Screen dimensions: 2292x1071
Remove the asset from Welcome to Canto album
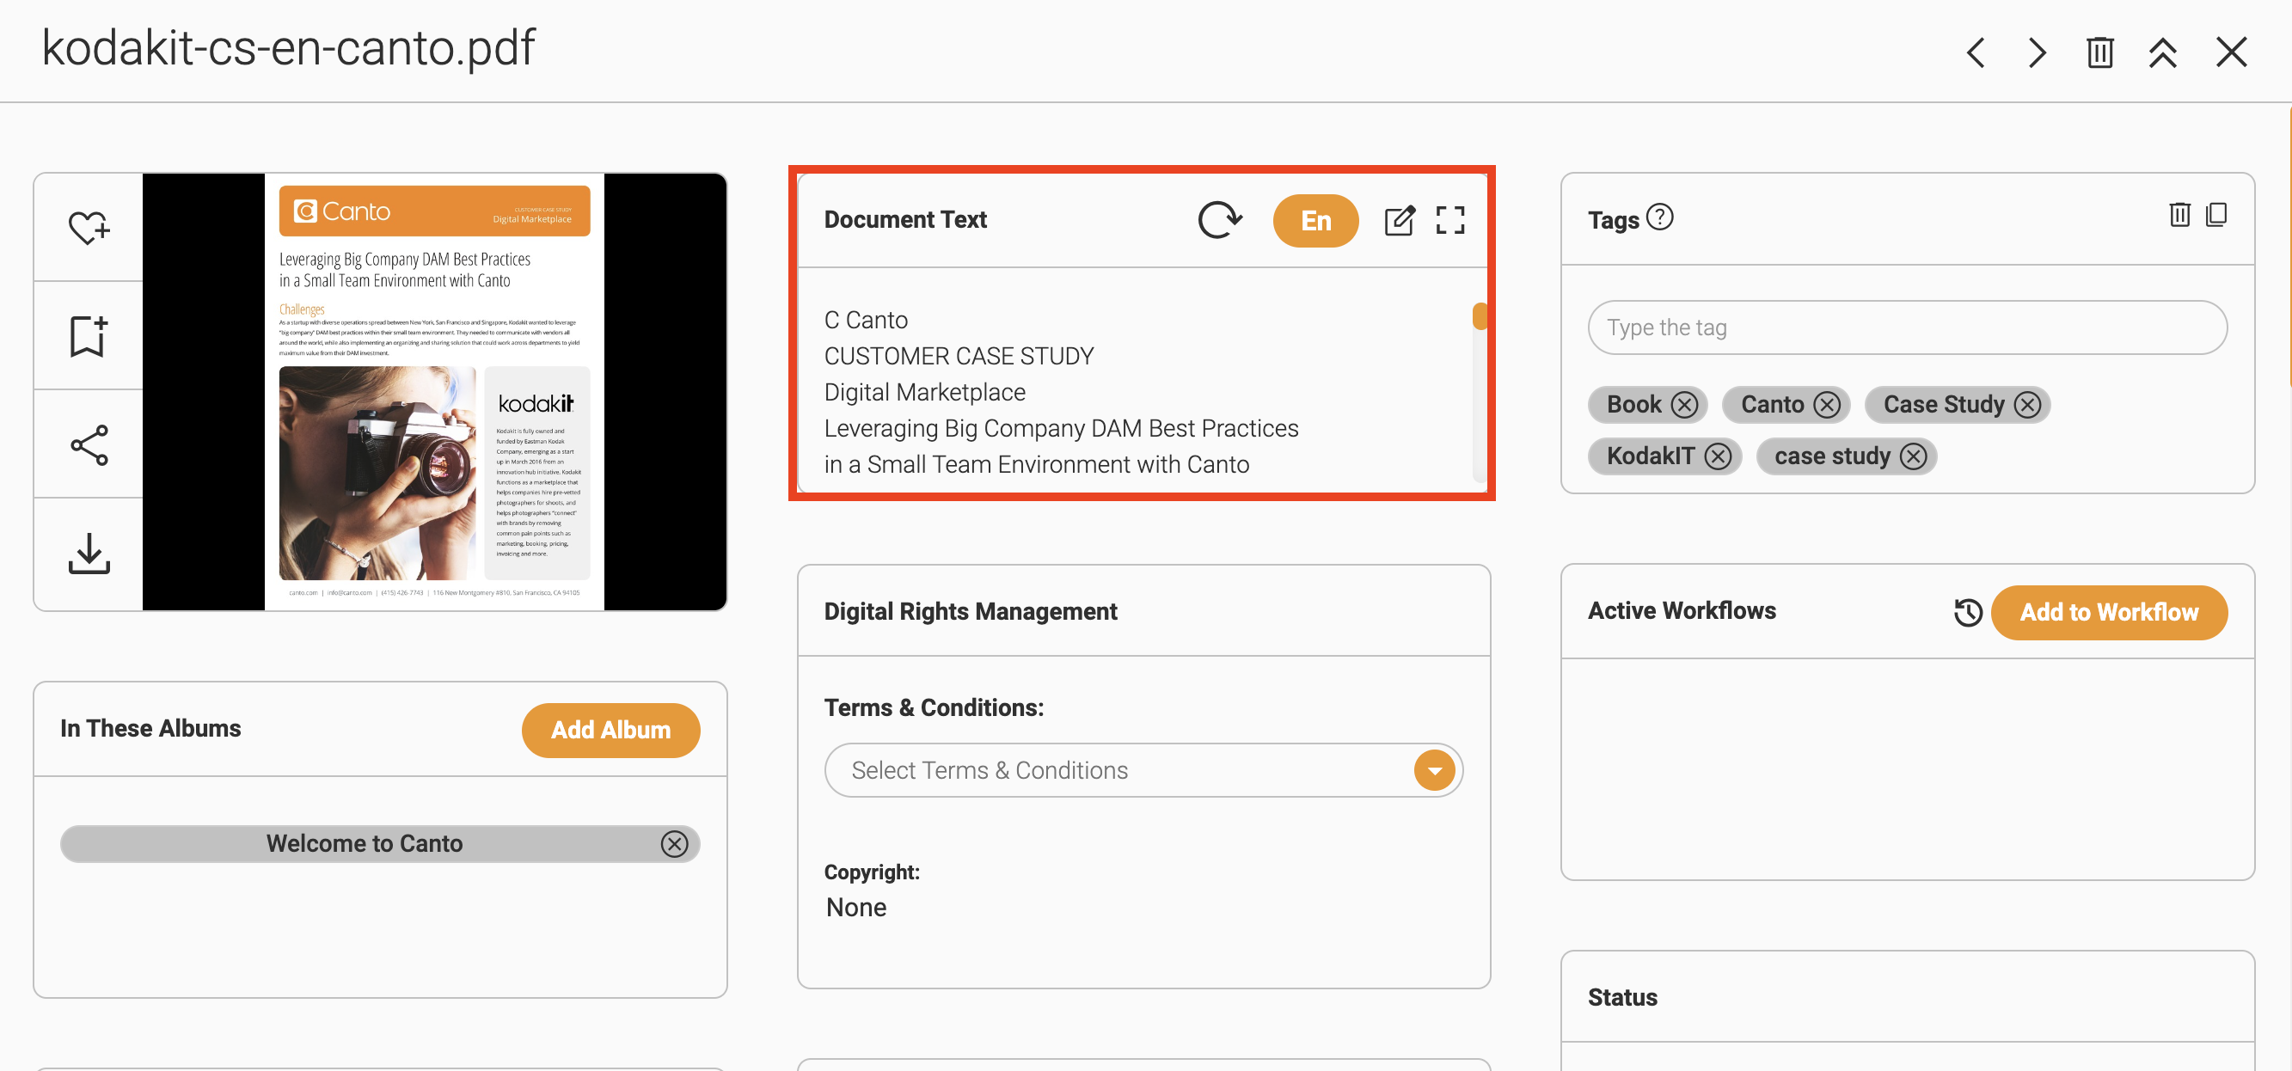click(674, 843)
